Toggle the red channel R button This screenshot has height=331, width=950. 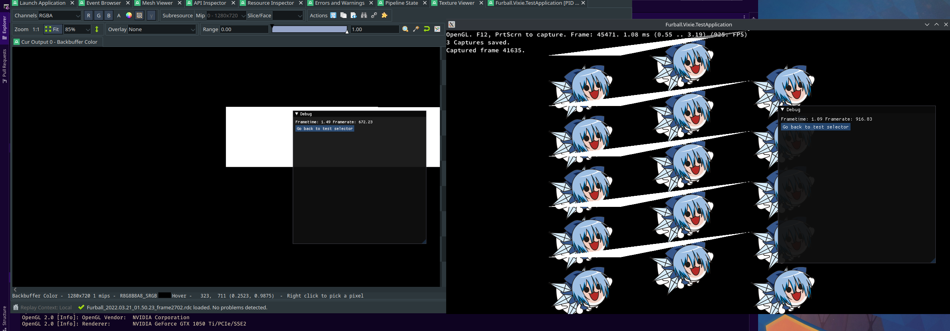(x=88, y=15)
